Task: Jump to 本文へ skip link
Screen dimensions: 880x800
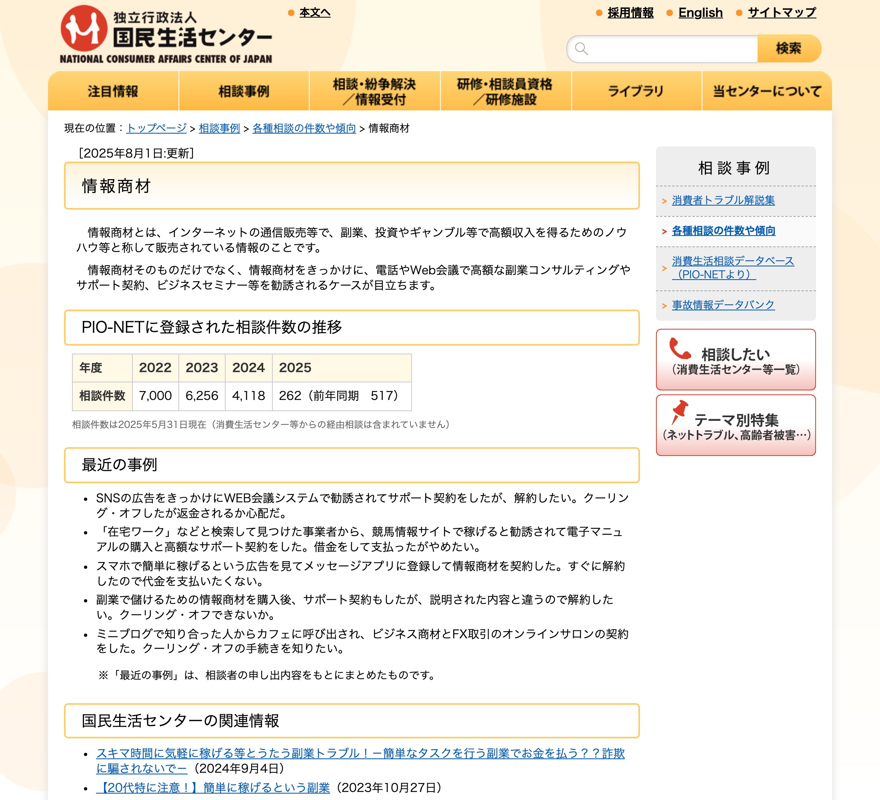Action: click(315, 13)
